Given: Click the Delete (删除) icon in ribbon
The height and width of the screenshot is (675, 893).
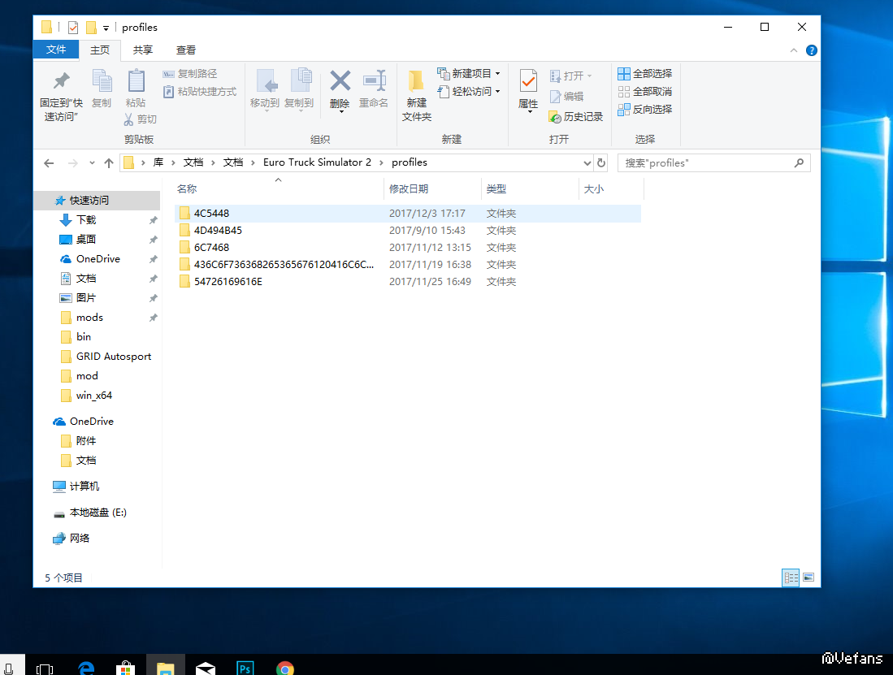Looking at the screenshot, I should 340,81.
